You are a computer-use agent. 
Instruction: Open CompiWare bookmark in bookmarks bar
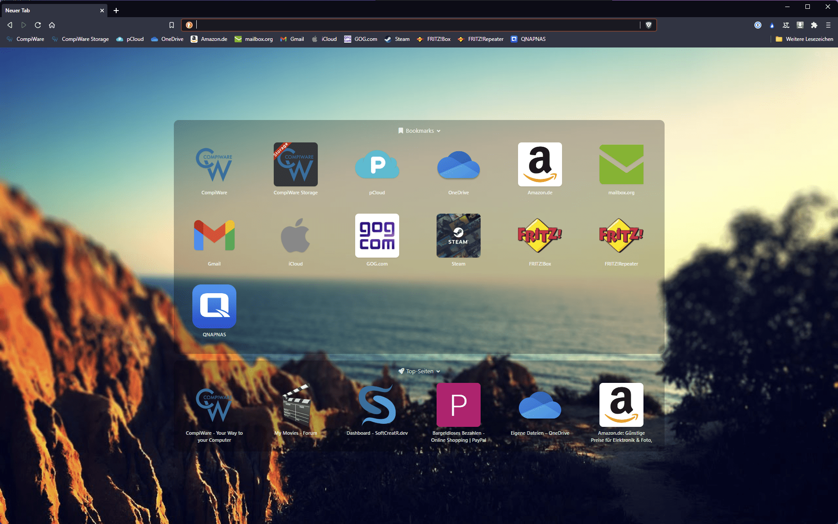pos(26,39)
